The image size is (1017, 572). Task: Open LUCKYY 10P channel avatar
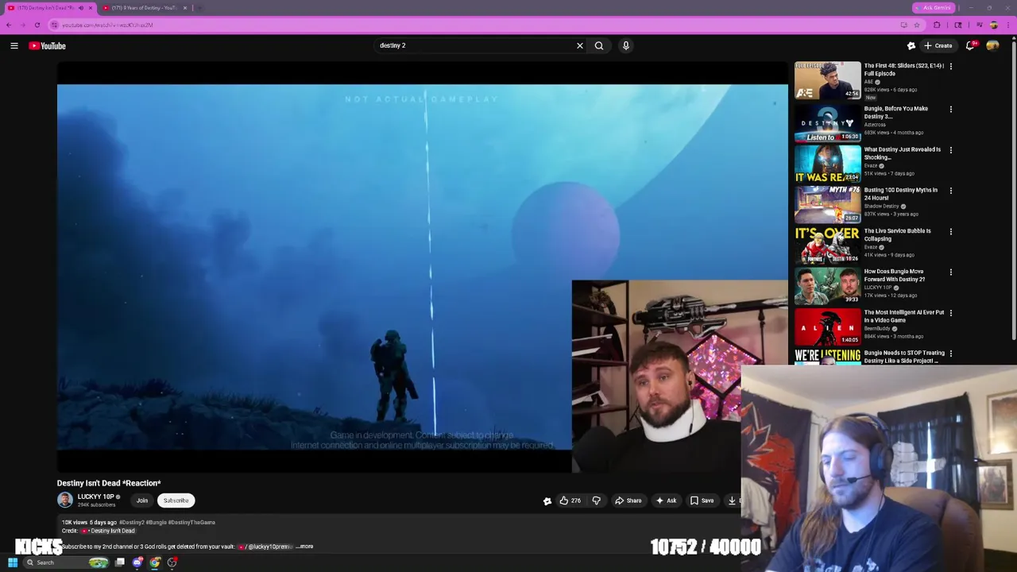point(65,500)
